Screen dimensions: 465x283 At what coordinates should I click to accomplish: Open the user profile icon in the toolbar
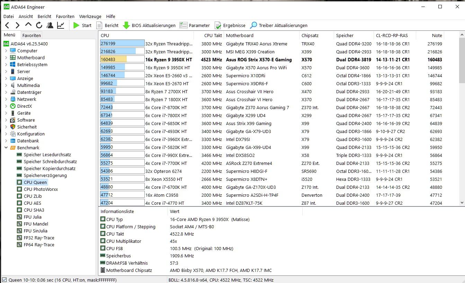pyautogui.click(x=50, y=25)
